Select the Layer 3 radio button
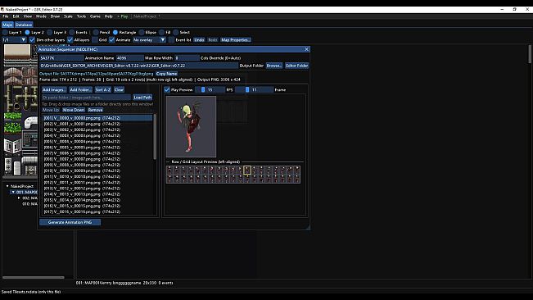 (50, 32)
